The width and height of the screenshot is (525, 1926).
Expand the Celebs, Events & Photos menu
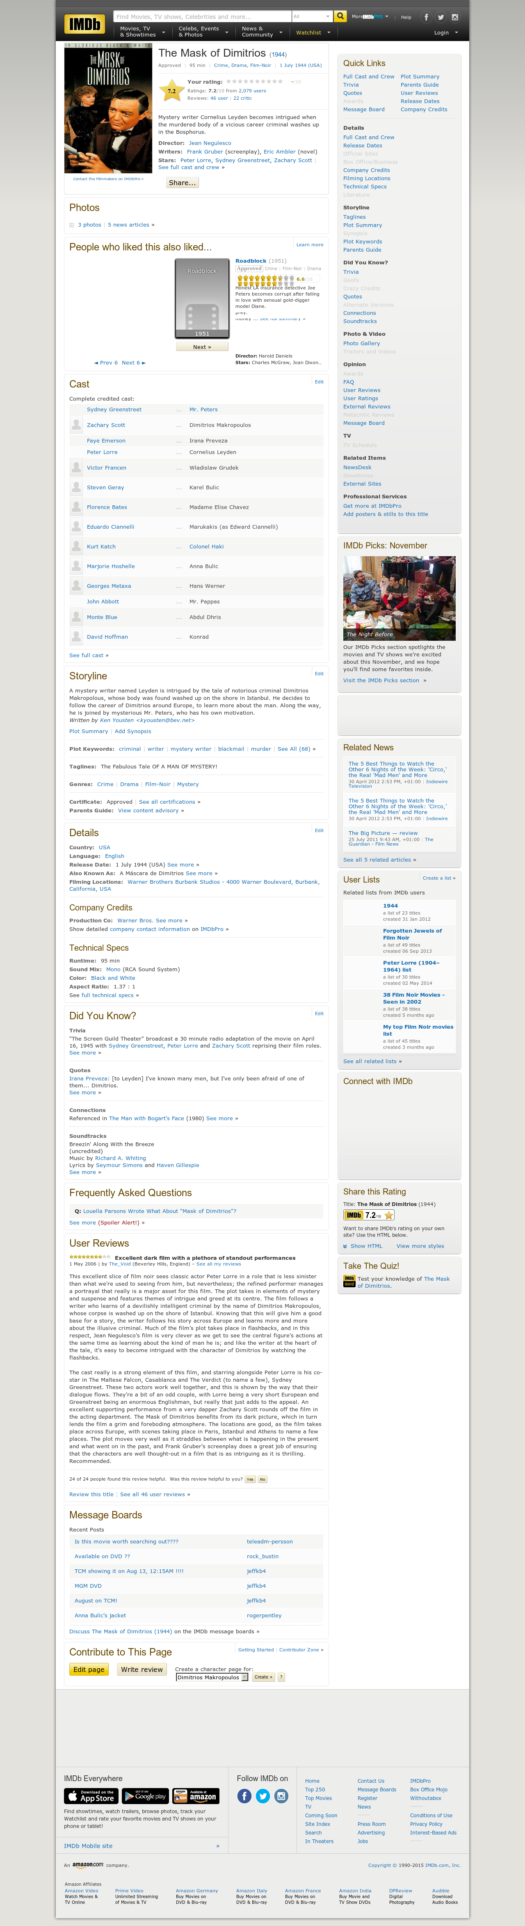point(202,32)
